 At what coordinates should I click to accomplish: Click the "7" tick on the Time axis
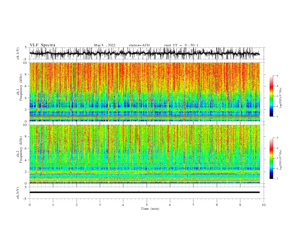(193, 205)
